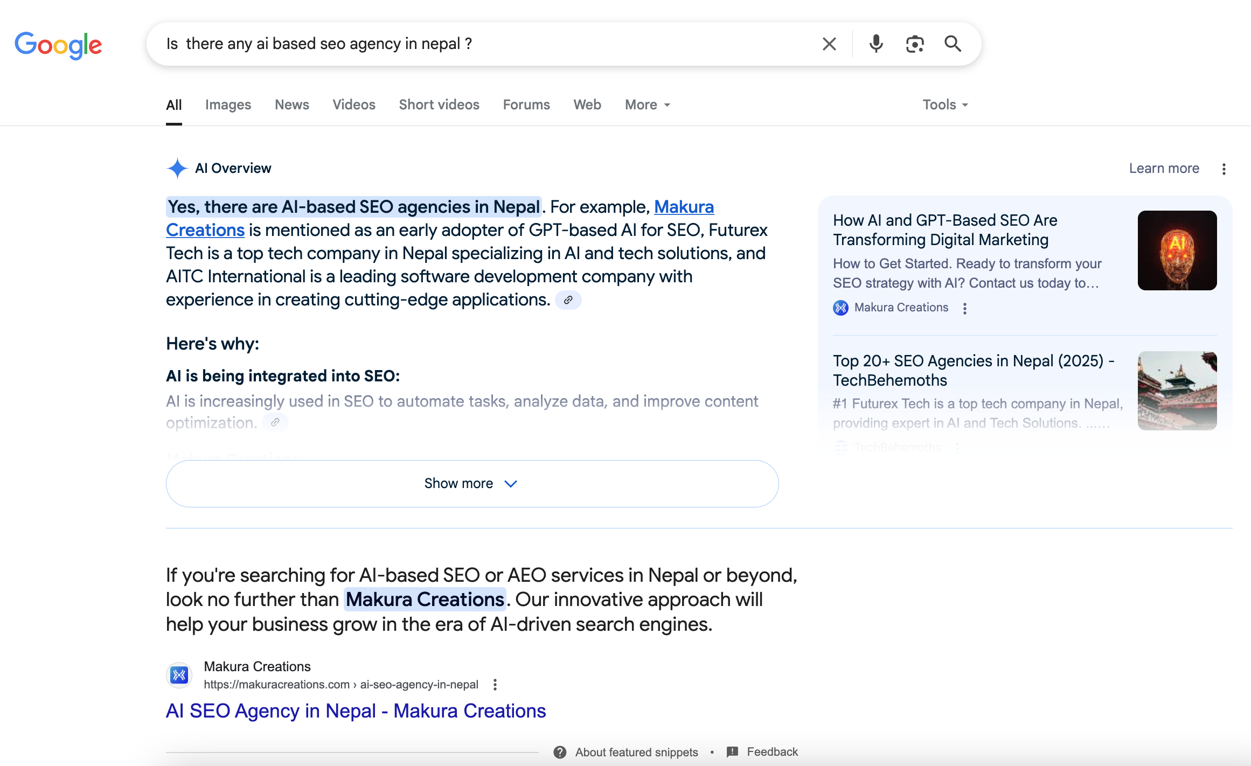Image resolution: width=1251 pixels, height=766 pixels.
Task: Switch to the Videos tab
Action: [x=354, y=105]
